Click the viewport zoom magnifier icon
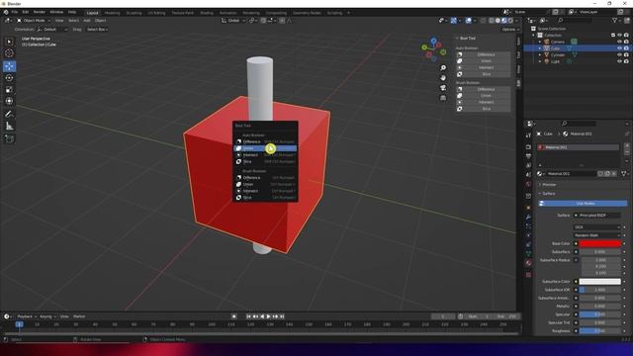 pyautogui.click(x=443, y=68)
